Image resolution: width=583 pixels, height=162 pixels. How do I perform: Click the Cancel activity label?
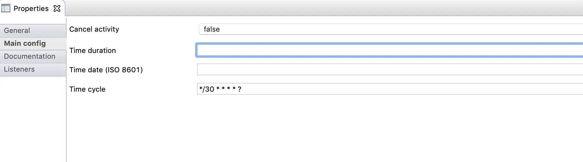coord(94,29)
